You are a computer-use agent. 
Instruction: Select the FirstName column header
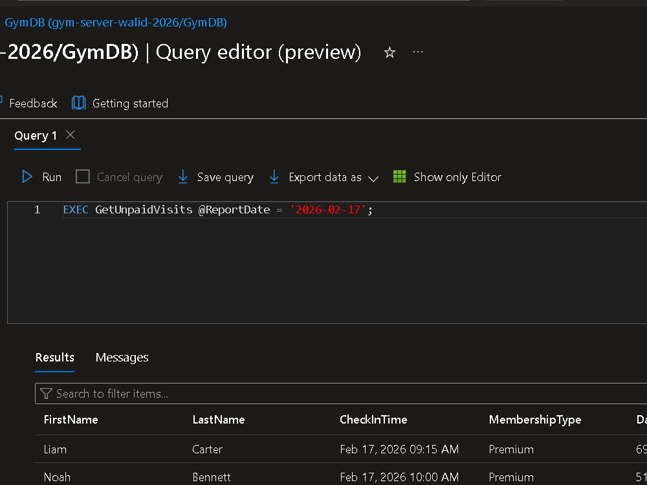coord(71,420)
